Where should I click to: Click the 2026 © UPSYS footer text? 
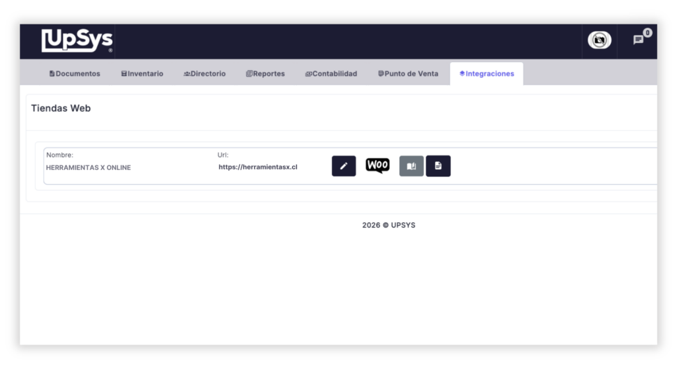[x=389, y=225]
